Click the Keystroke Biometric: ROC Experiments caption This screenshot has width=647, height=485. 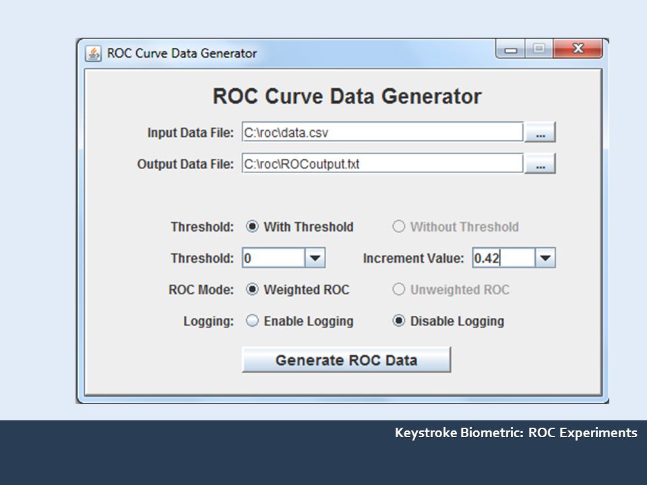coord(516,432)
